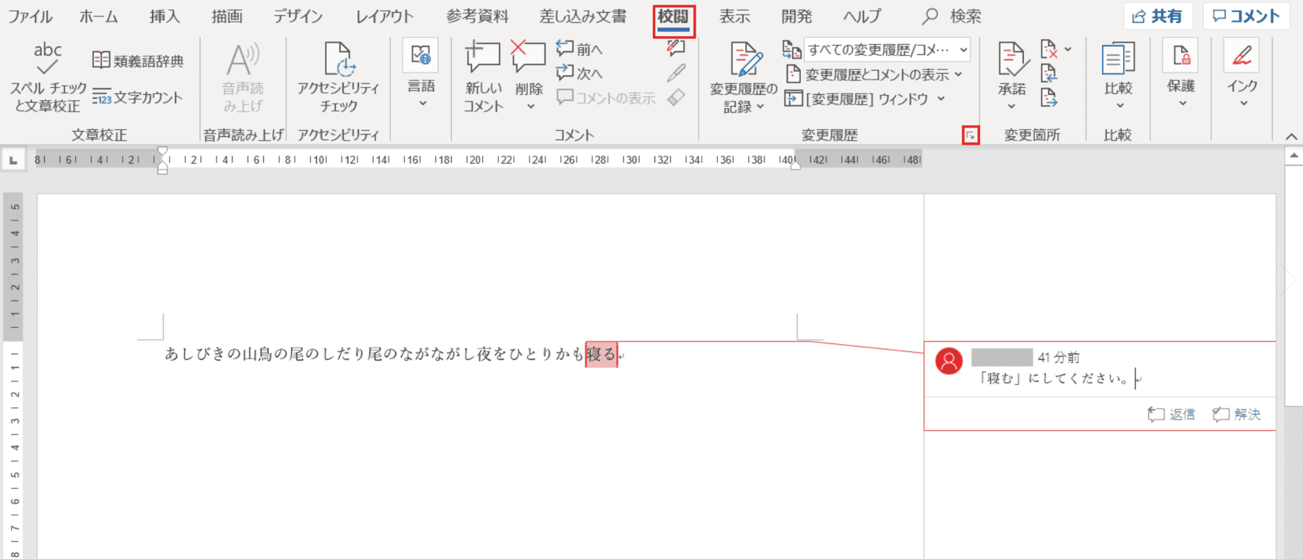Open the File (ファイル) tab

click(x=31, y=16)
